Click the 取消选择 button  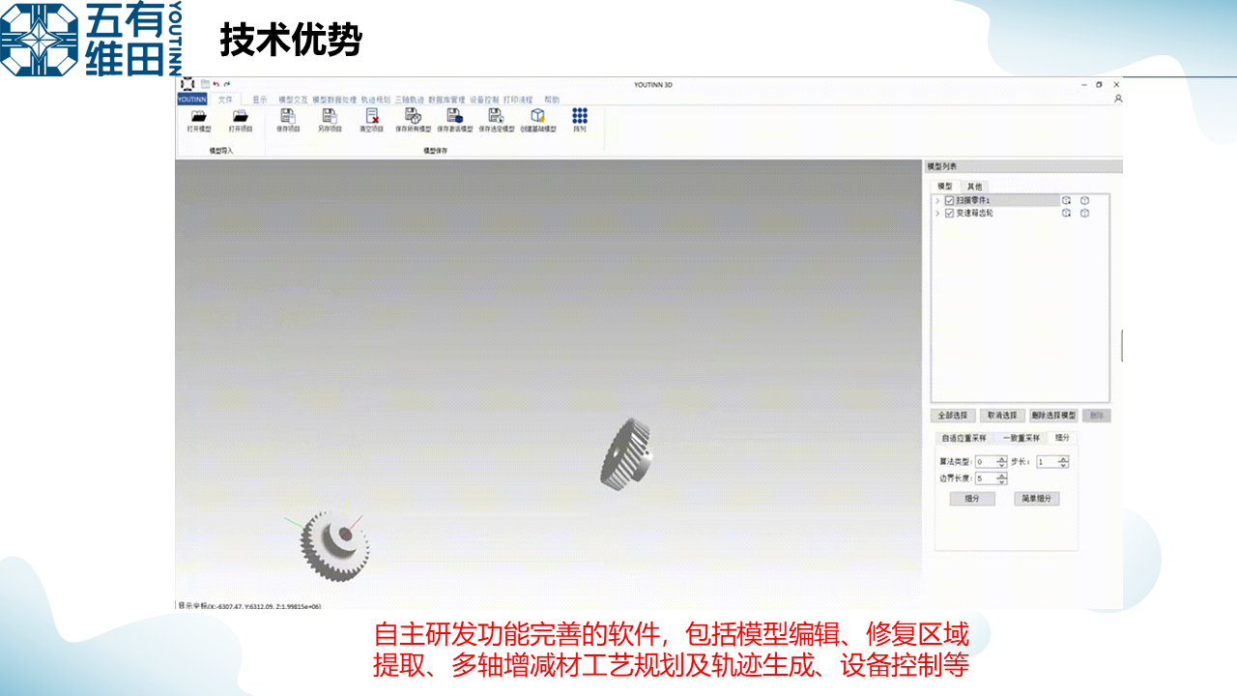pos(1003,416)
